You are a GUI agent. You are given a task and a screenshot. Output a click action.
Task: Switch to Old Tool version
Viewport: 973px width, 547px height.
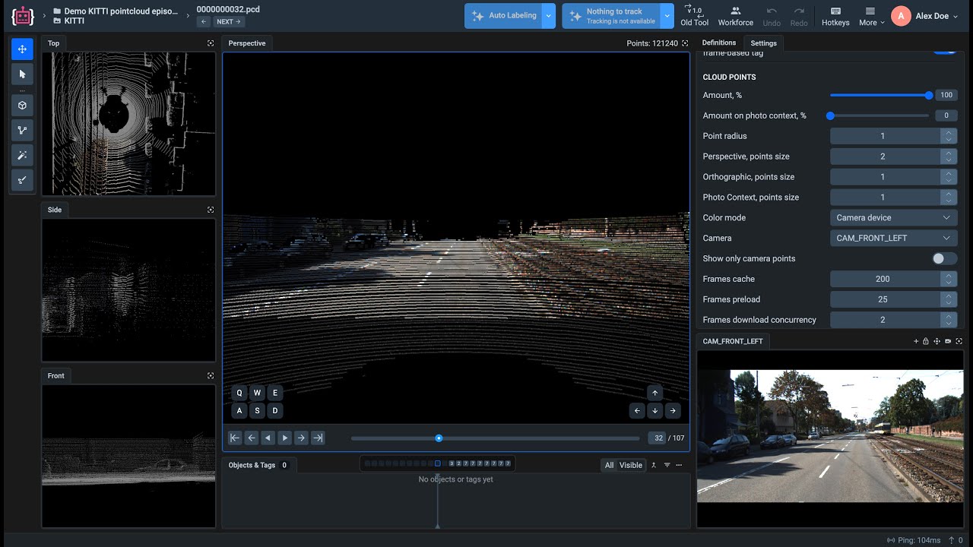[695, 16]
